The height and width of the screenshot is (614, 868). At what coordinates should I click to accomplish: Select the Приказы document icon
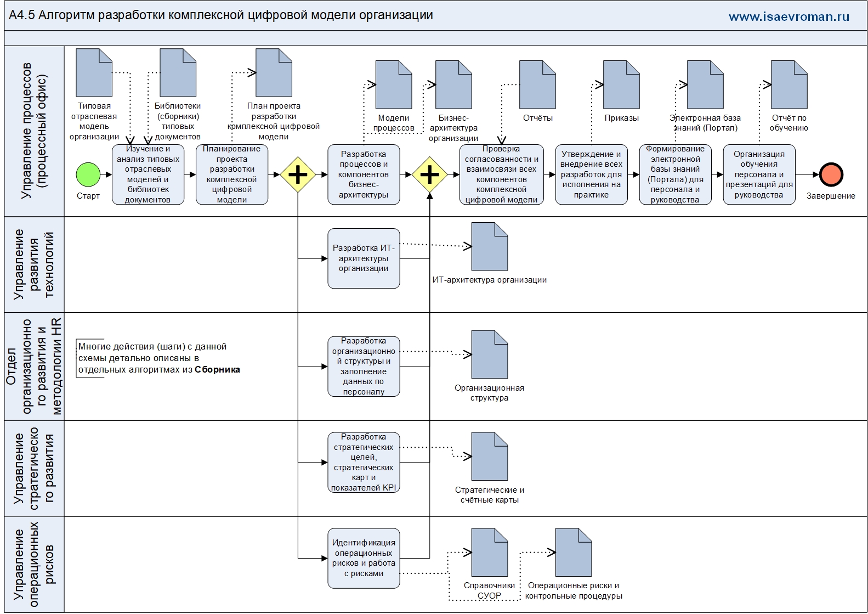(621, 85)
